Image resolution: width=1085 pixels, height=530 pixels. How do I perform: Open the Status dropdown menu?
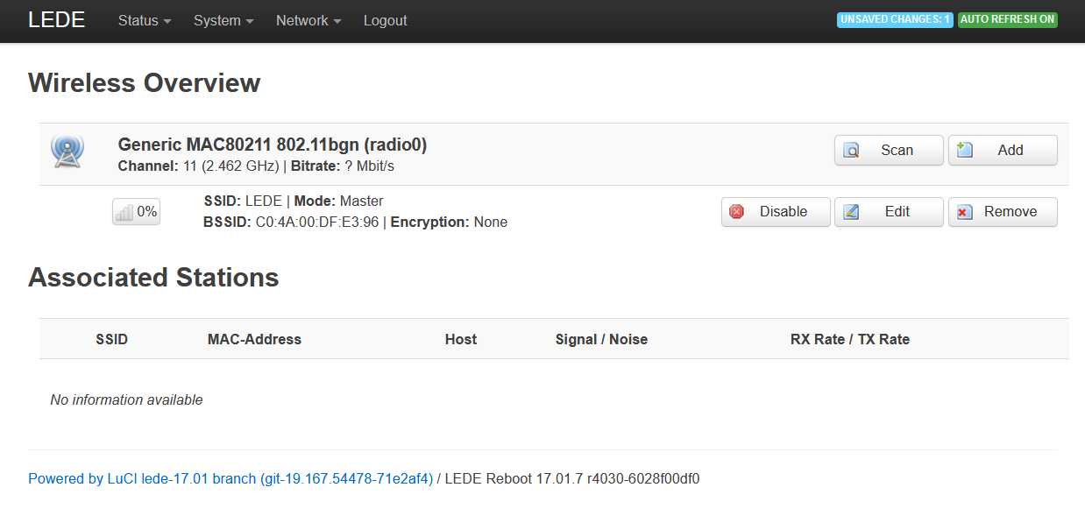tap(145, 20)
